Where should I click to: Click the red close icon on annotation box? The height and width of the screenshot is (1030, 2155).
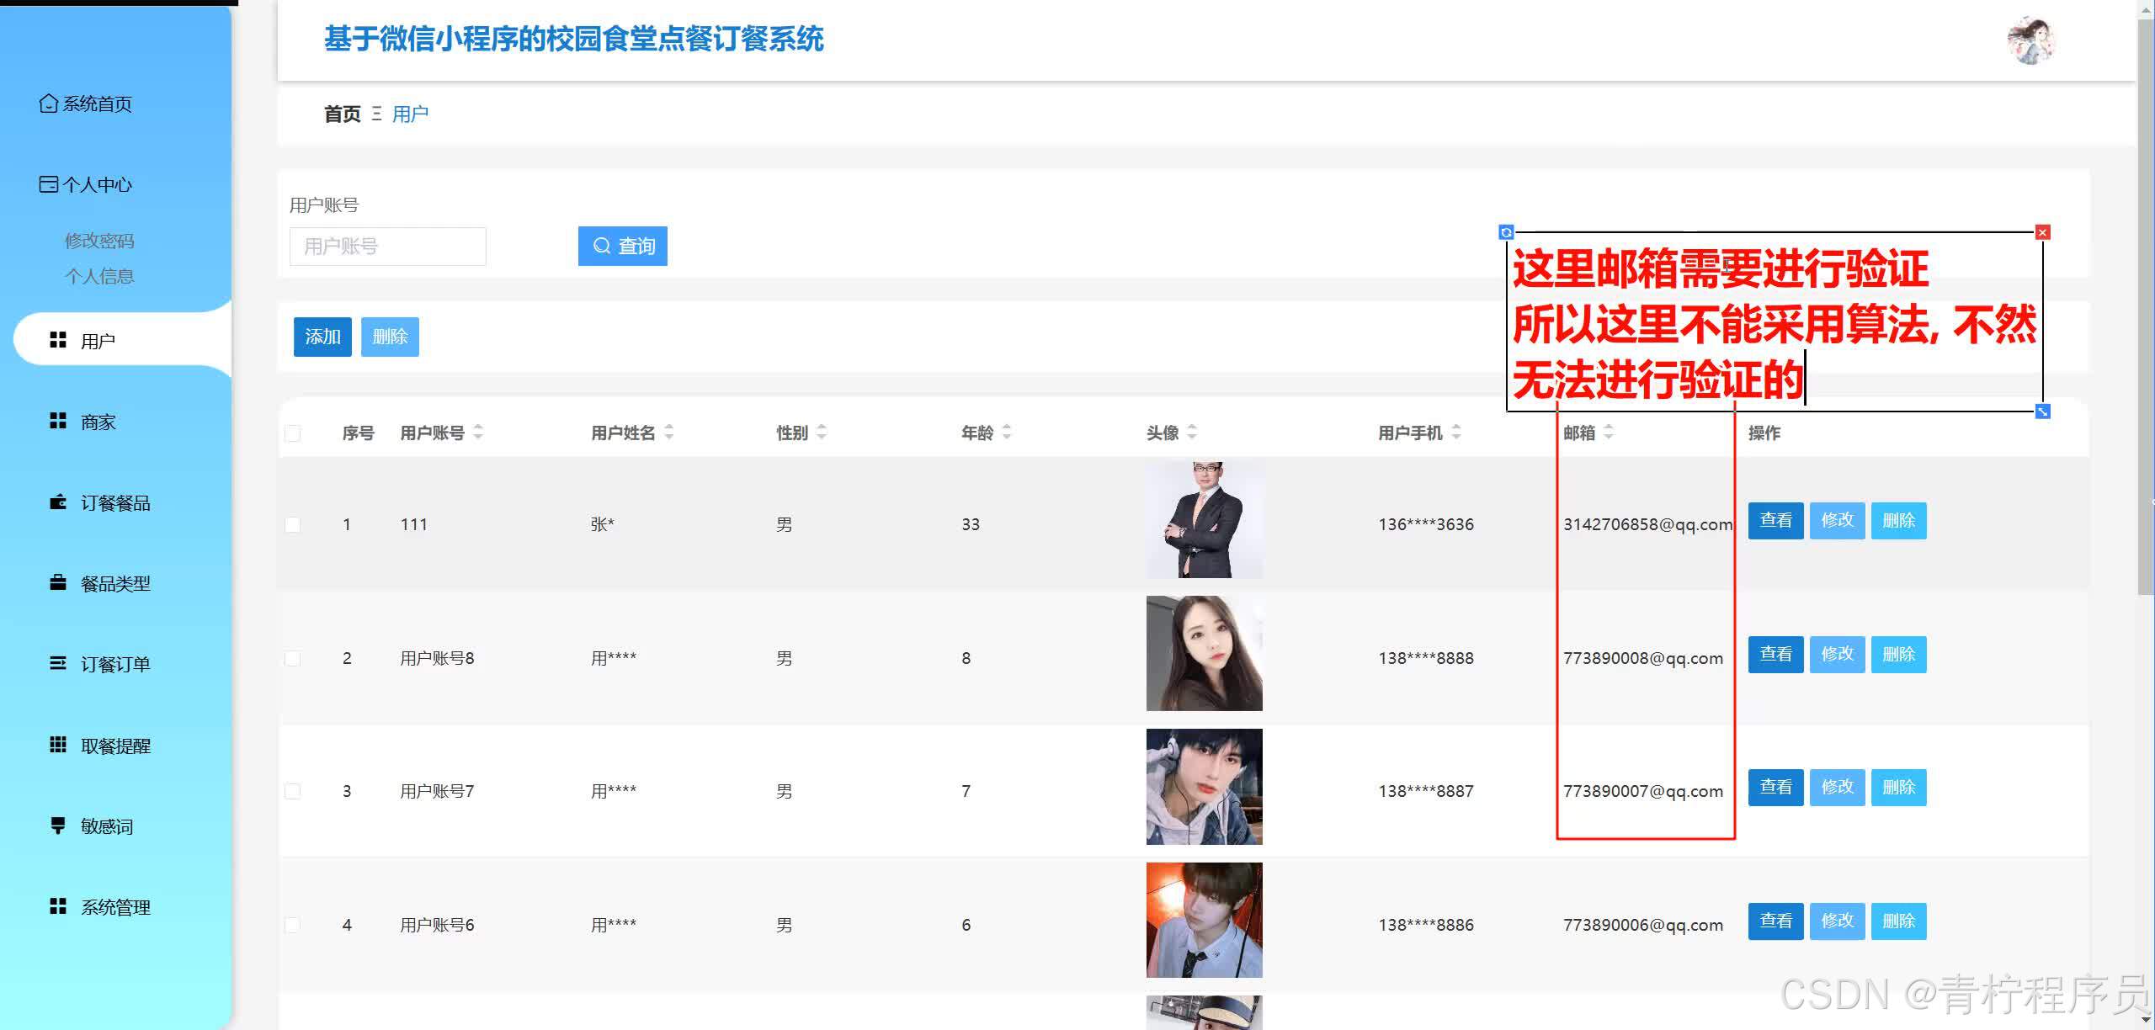tap(2042, 232)
